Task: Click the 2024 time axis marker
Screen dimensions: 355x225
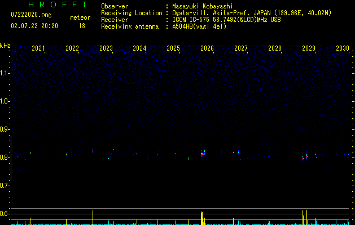Action: pyautogui.click(x=139, y=48)
